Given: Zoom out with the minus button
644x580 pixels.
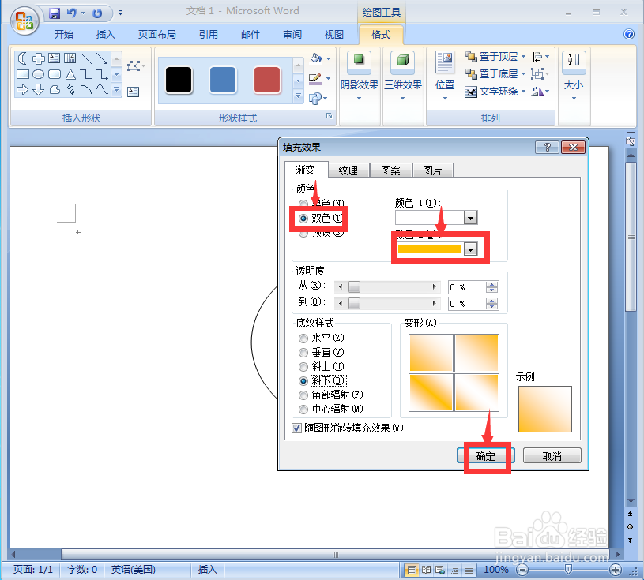Looking at the screenshot, I should tap(522, 570).
